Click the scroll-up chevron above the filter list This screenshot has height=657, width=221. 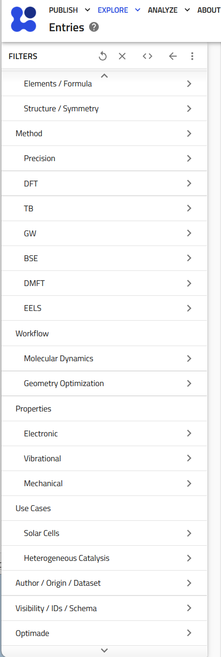coord(104,75)
